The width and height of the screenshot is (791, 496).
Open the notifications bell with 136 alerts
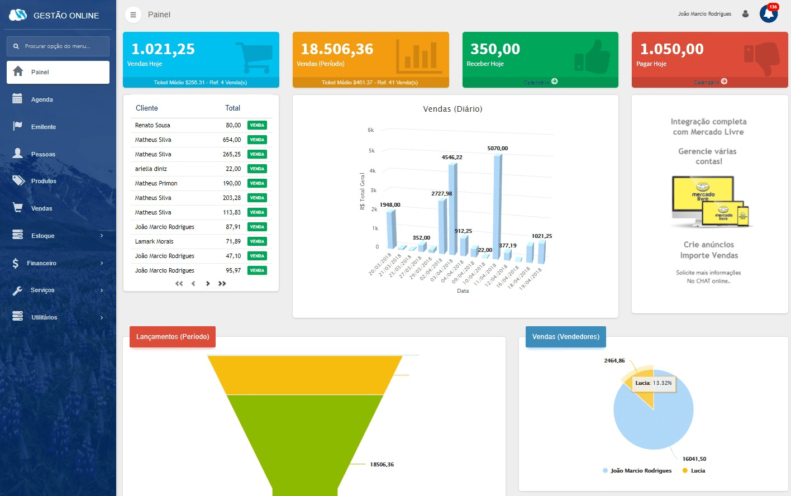(768, 13)
